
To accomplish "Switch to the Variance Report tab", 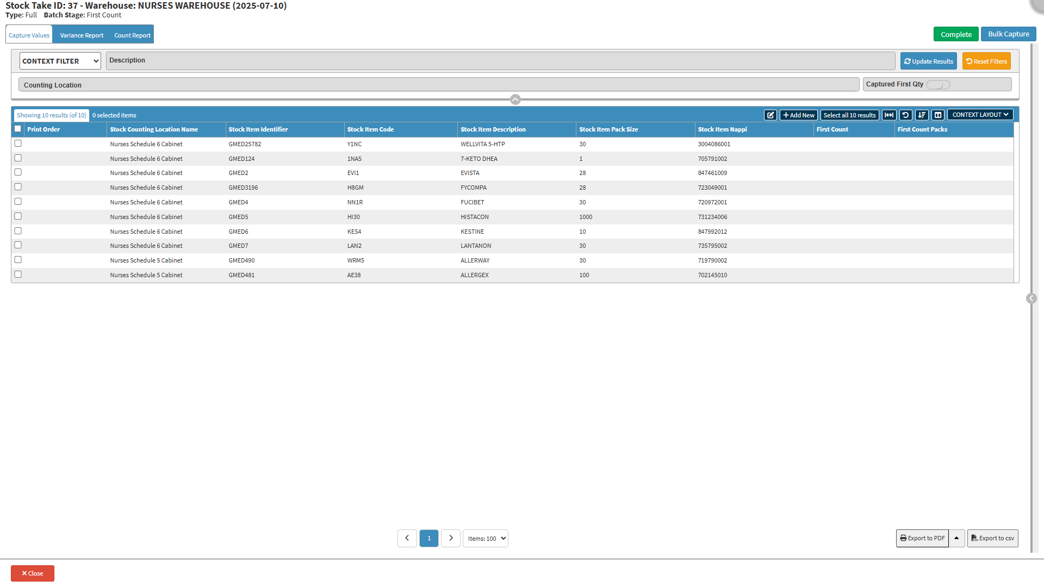I will pyautogui.click(x=82, y=35).
